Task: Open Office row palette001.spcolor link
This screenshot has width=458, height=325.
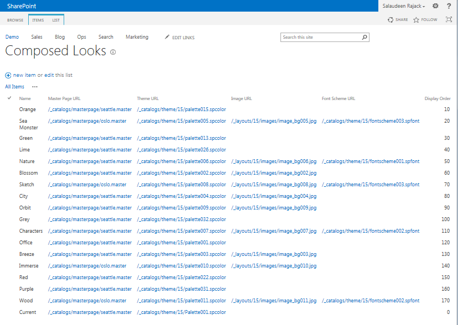Action: tap(181, 243)
